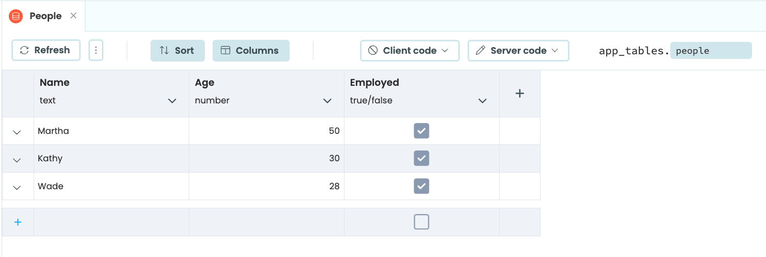Viewport: 766px width, 257px height.
Task: Open the Columns settings
Action: tap(251, 51)
